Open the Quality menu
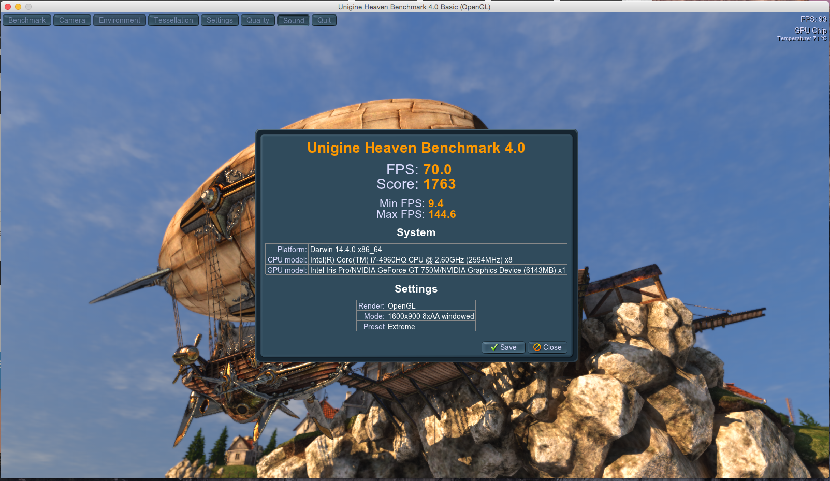The height and width of the screenshot is (481, 830). pyautogui.click(x=258, y=20)
